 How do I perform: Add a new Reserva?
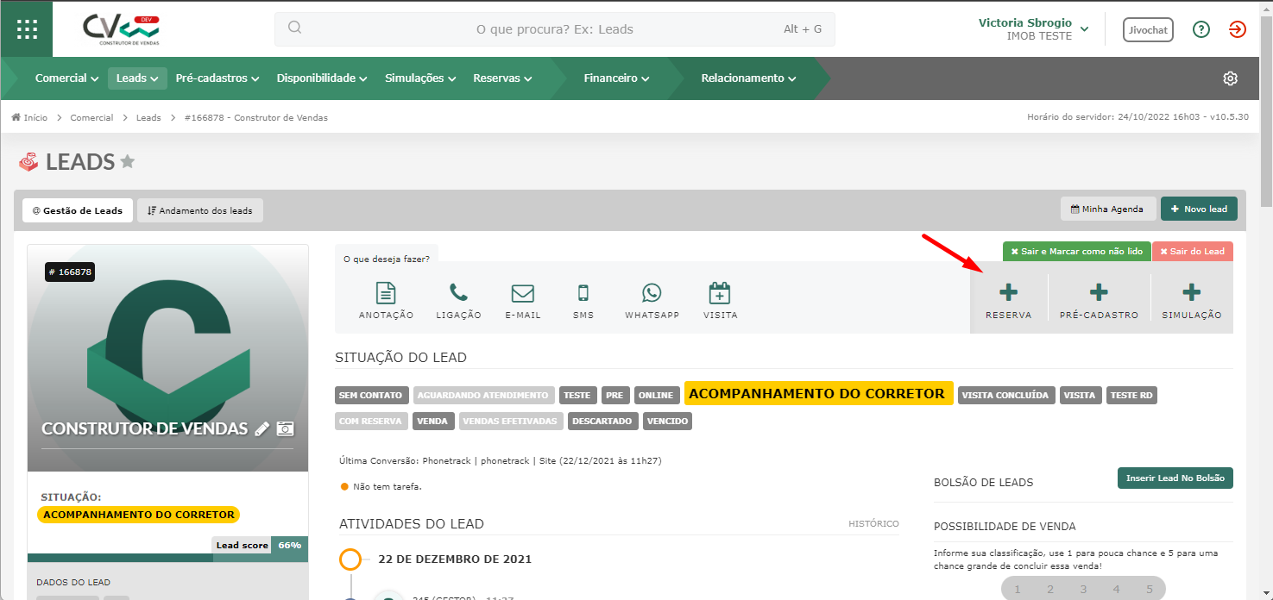coord(1009,300)
